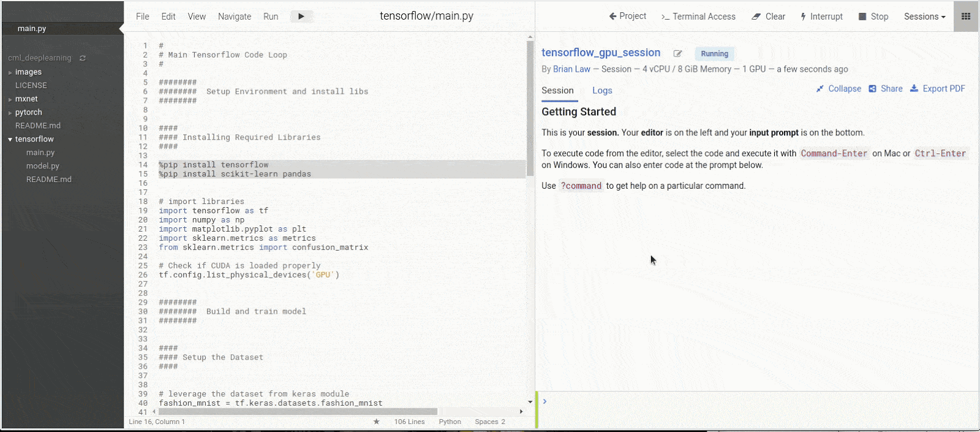Export session as PDF

coord(938,89)
